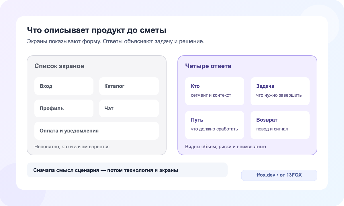Click the "Задача" answer card heading
The image size is (344, 206).
pos(265,86)
